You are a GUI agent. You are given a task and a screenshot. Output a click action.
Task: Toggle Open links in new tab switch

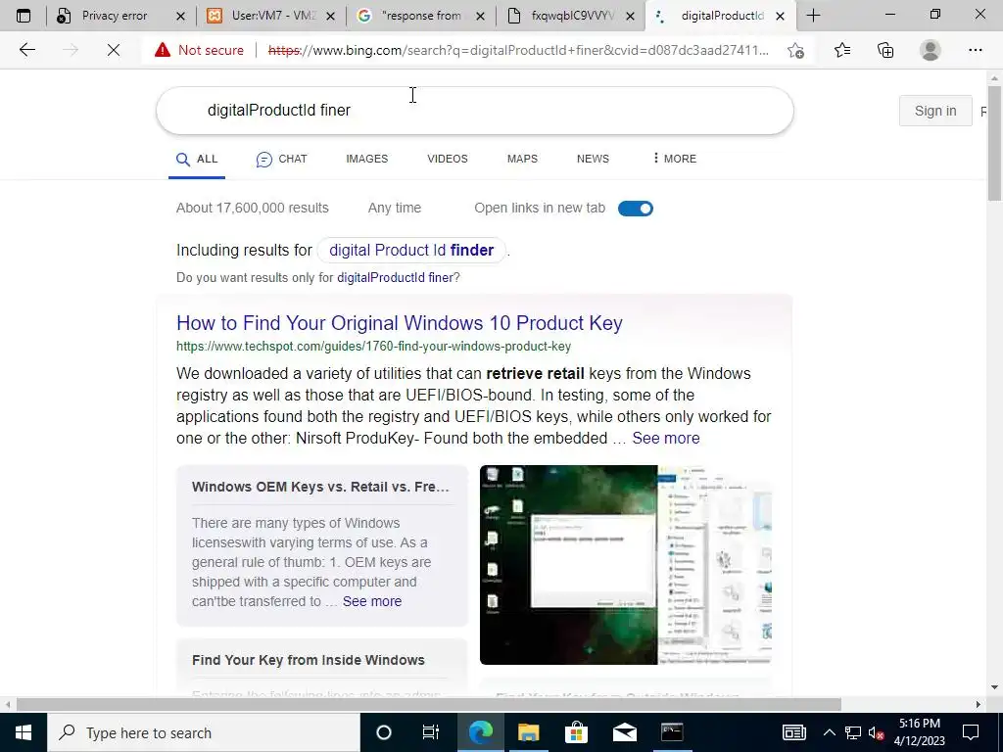click(x=635, y=209)
